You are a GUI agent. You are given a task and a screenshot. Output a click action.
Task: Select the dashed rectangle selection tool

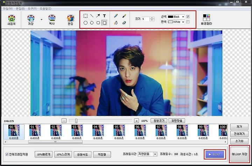85,16
